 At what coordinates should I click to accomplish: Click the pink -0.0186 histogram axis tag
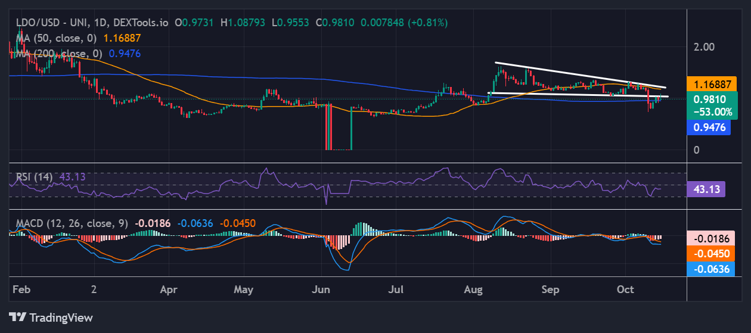tap(709, 238)
